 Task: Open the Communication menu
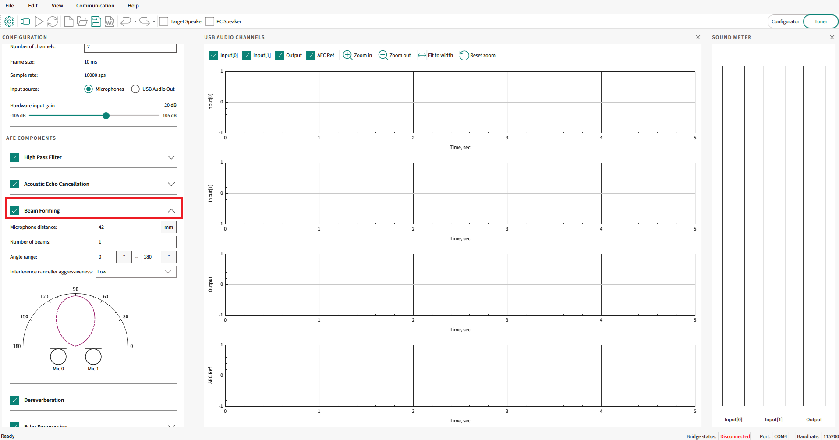coord(95,6)
